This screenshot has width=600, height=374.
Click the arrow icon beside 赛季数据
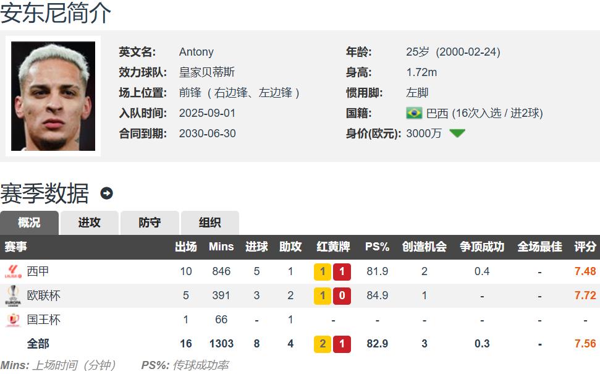[106, 193]
